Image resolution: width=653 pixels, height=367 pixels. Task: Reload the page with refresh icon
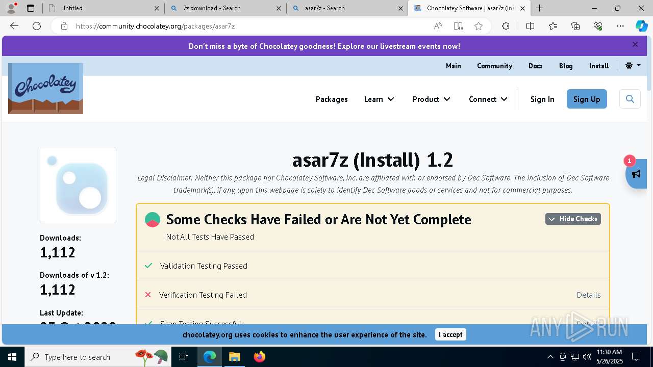coord(37,26)
